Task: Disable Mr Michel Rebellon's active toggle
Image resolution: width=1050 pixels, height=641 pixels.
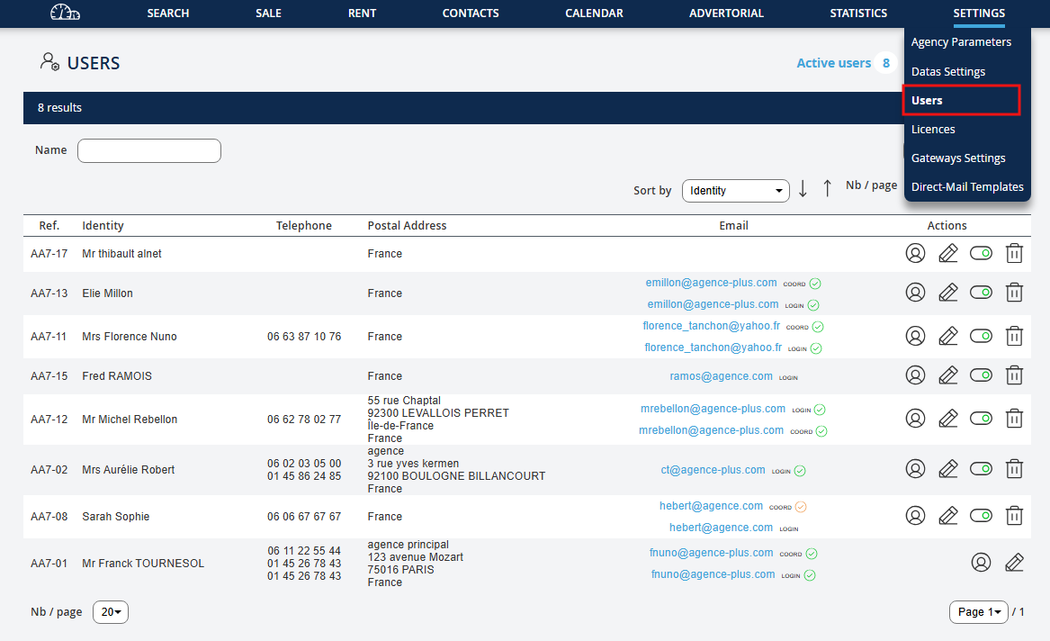Action: pos(981,419)
